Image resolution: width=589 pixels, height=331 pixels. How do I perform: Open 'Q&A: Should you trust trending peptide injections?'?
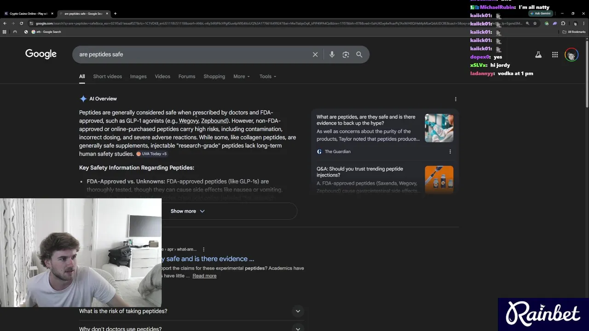pyautogui.click(x=360, y=172)
